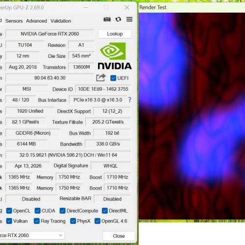Switch to the Sensors tab
This screenshot has width=245, height=245.
14,21
